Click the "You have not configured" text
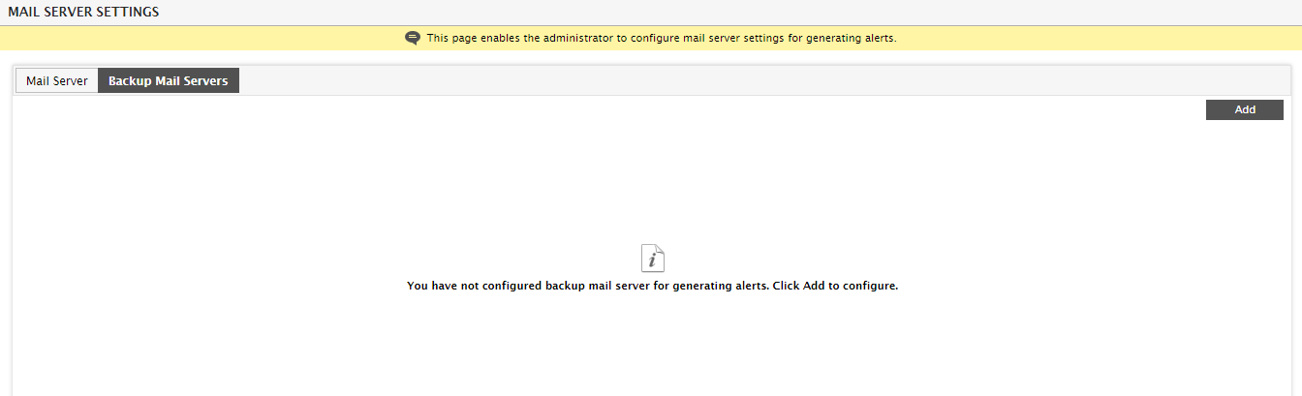Viewport: 1302px width, 396px height. click(474, 287)
